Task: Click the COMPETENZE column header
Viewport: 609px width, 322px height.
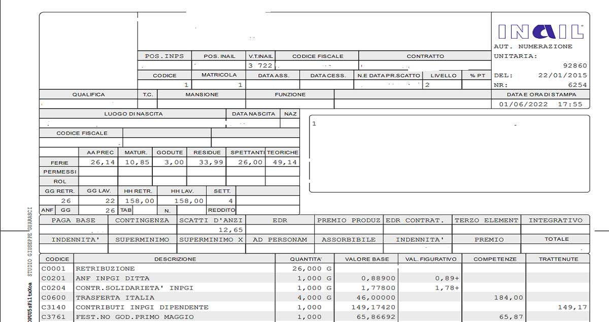Action: (x=495, y=259)
